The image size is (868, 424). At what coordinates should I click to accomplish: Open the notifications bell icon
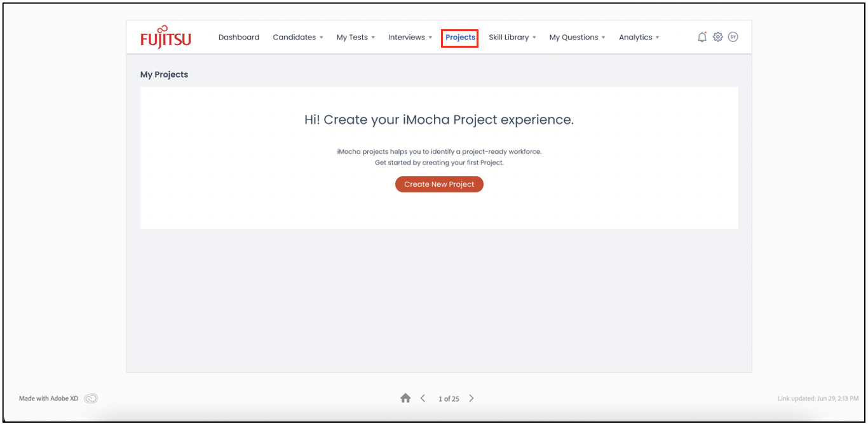pos(702,37)
